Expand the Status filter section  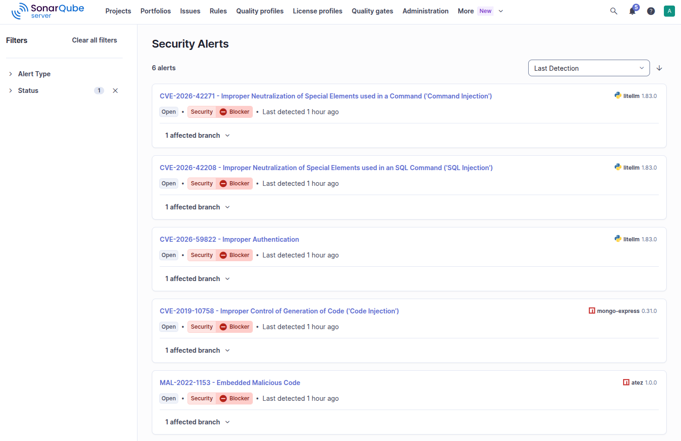[x=24, y=91]
